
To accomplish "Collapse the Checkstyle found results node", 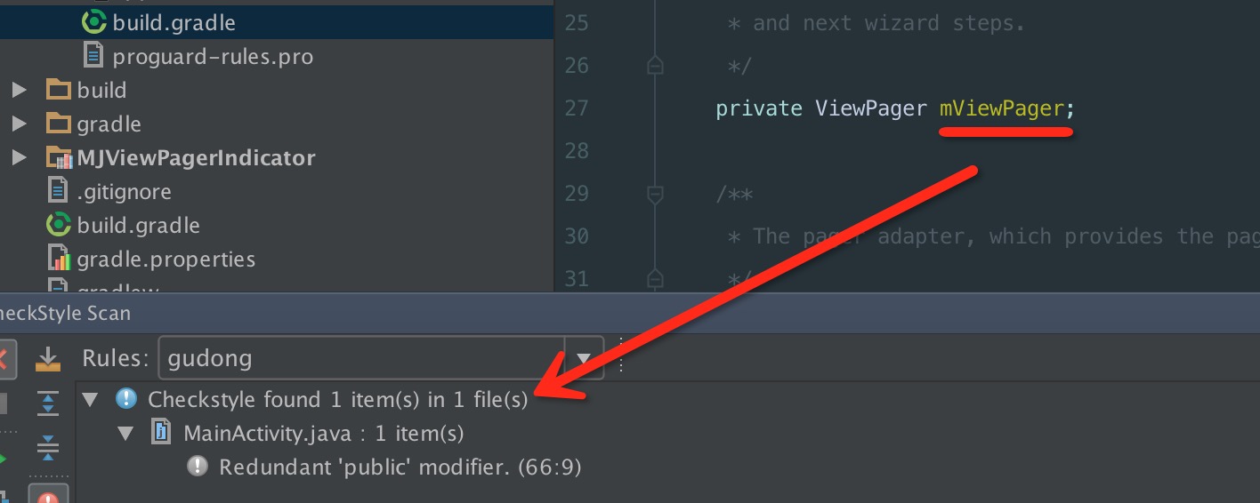I will (90, 400).
